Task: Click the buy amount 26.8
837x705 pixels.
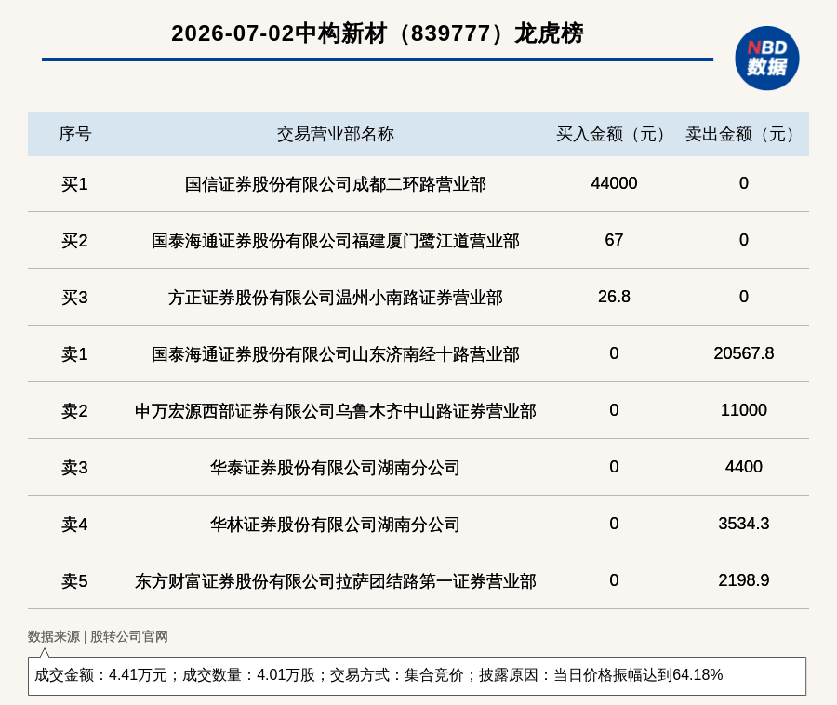Action: coord(614,296)
